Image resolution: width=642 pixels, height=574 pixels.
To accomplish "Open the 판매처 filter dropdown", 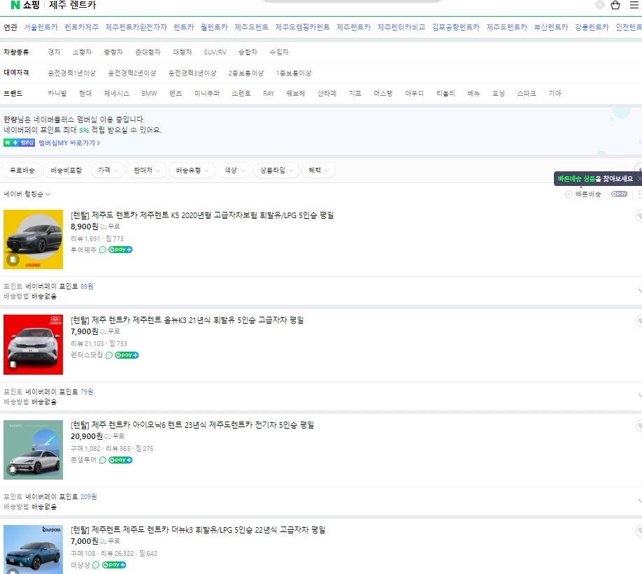I will [145, 170].
